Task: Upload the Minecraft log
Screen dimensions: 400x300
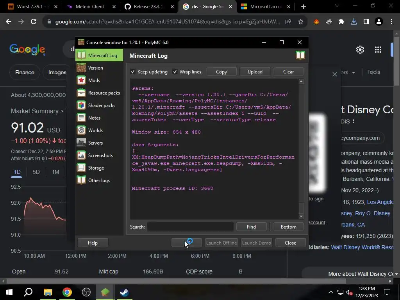Action: click(x=255, y=72)
